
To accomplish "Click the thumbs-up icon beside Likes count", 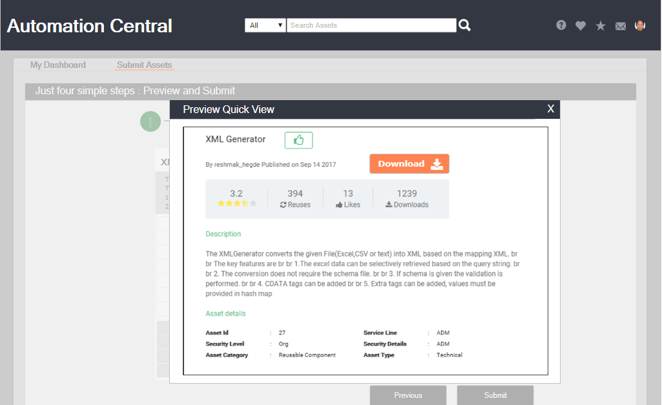I will [340, 205].
